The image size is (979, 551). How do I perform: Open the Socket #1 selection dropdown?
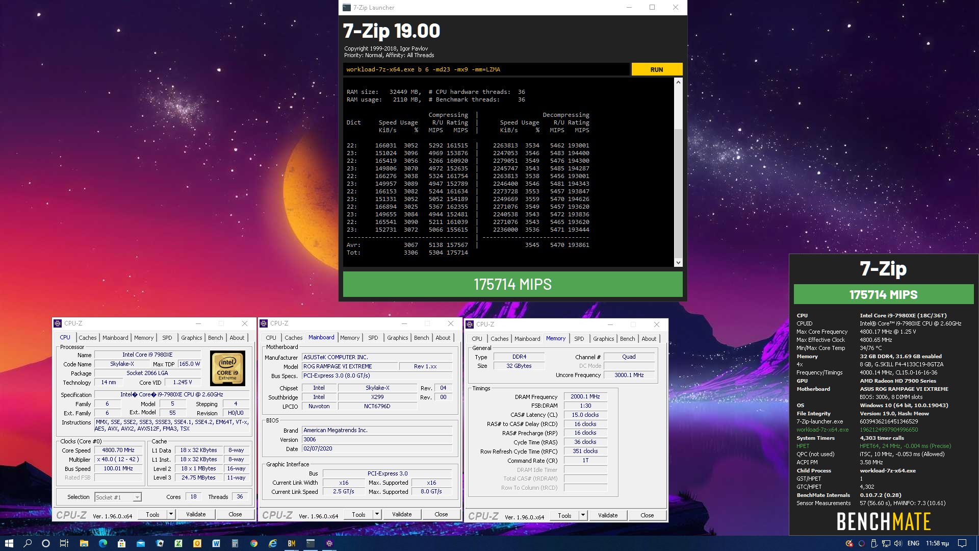pyautogui.click(x=118, y=497)
